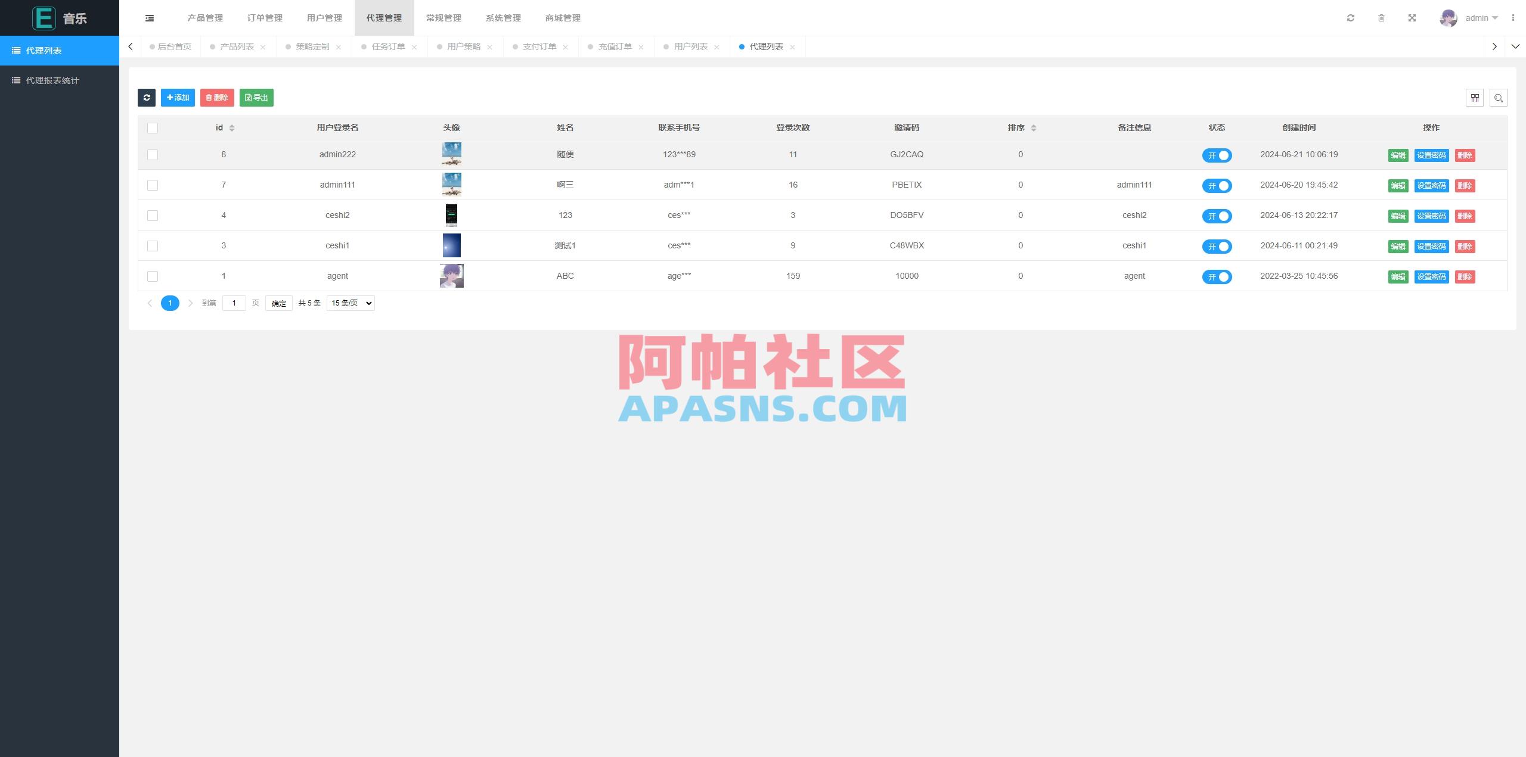This screenshot has width=1526, height=757.
Task: Open 代理报表统计 in the sidebar
Action: click(x=52, y=79)
